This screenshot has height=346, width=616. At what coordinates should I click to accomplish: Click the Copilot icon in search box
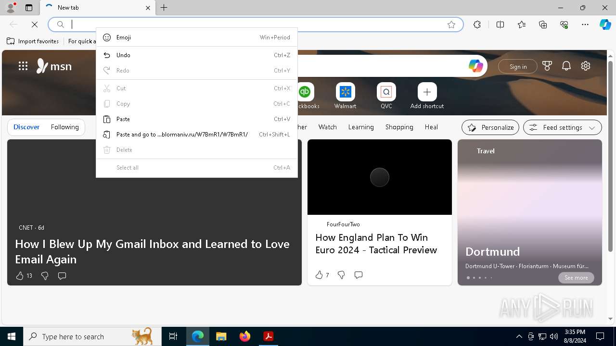(475, 66)
